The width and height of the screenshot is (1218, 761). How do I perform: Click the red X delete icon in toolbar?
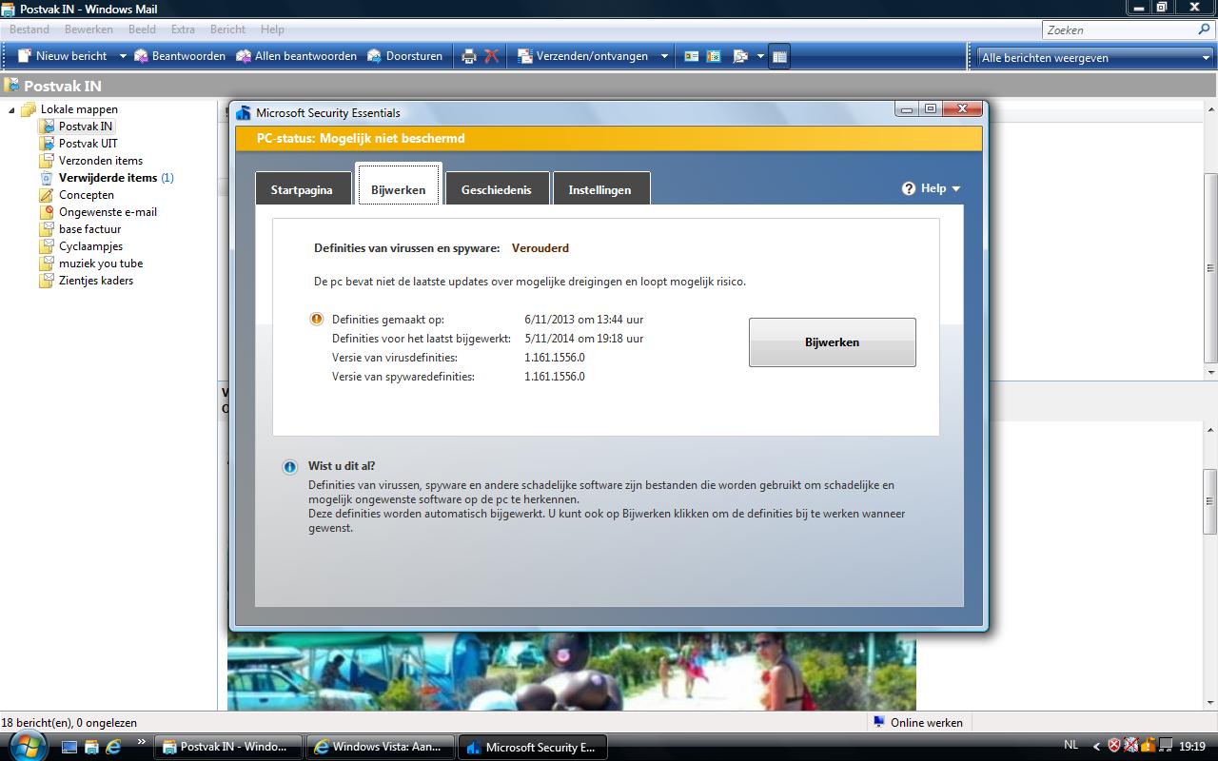pyautogui.click(x=491, y=56)
